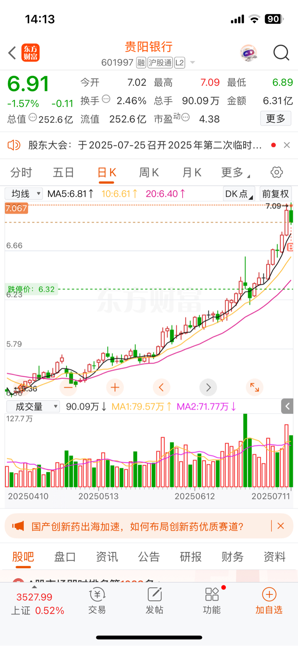Open the 发帖 post icon
This screenshot has width=298, height=646.
(154, 601)
